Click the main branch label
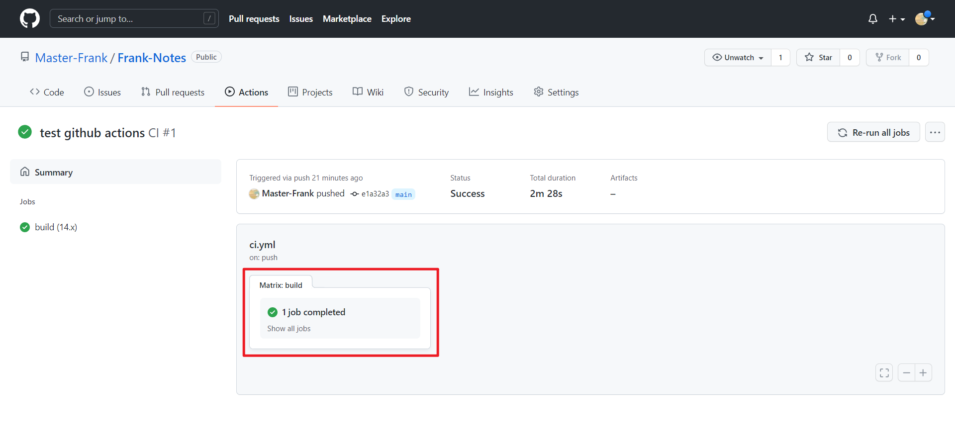 coord(403,194)
